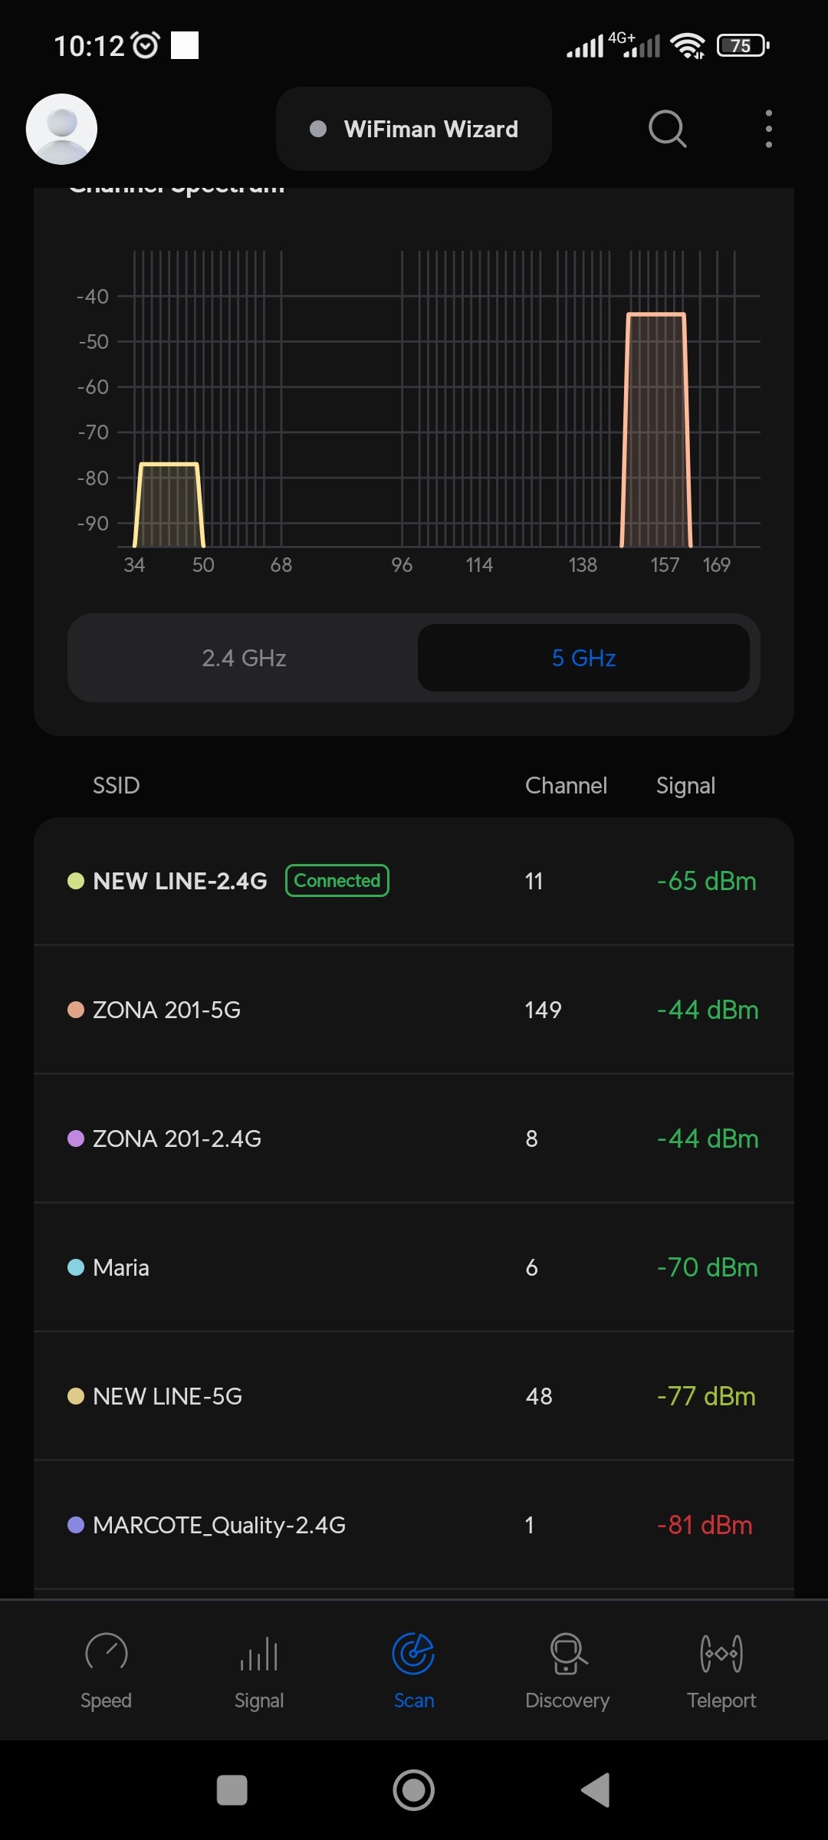This screenshot has height=1840, width=828.
Task: Select the 5 GHz band toggle
Action: (583, 658)
